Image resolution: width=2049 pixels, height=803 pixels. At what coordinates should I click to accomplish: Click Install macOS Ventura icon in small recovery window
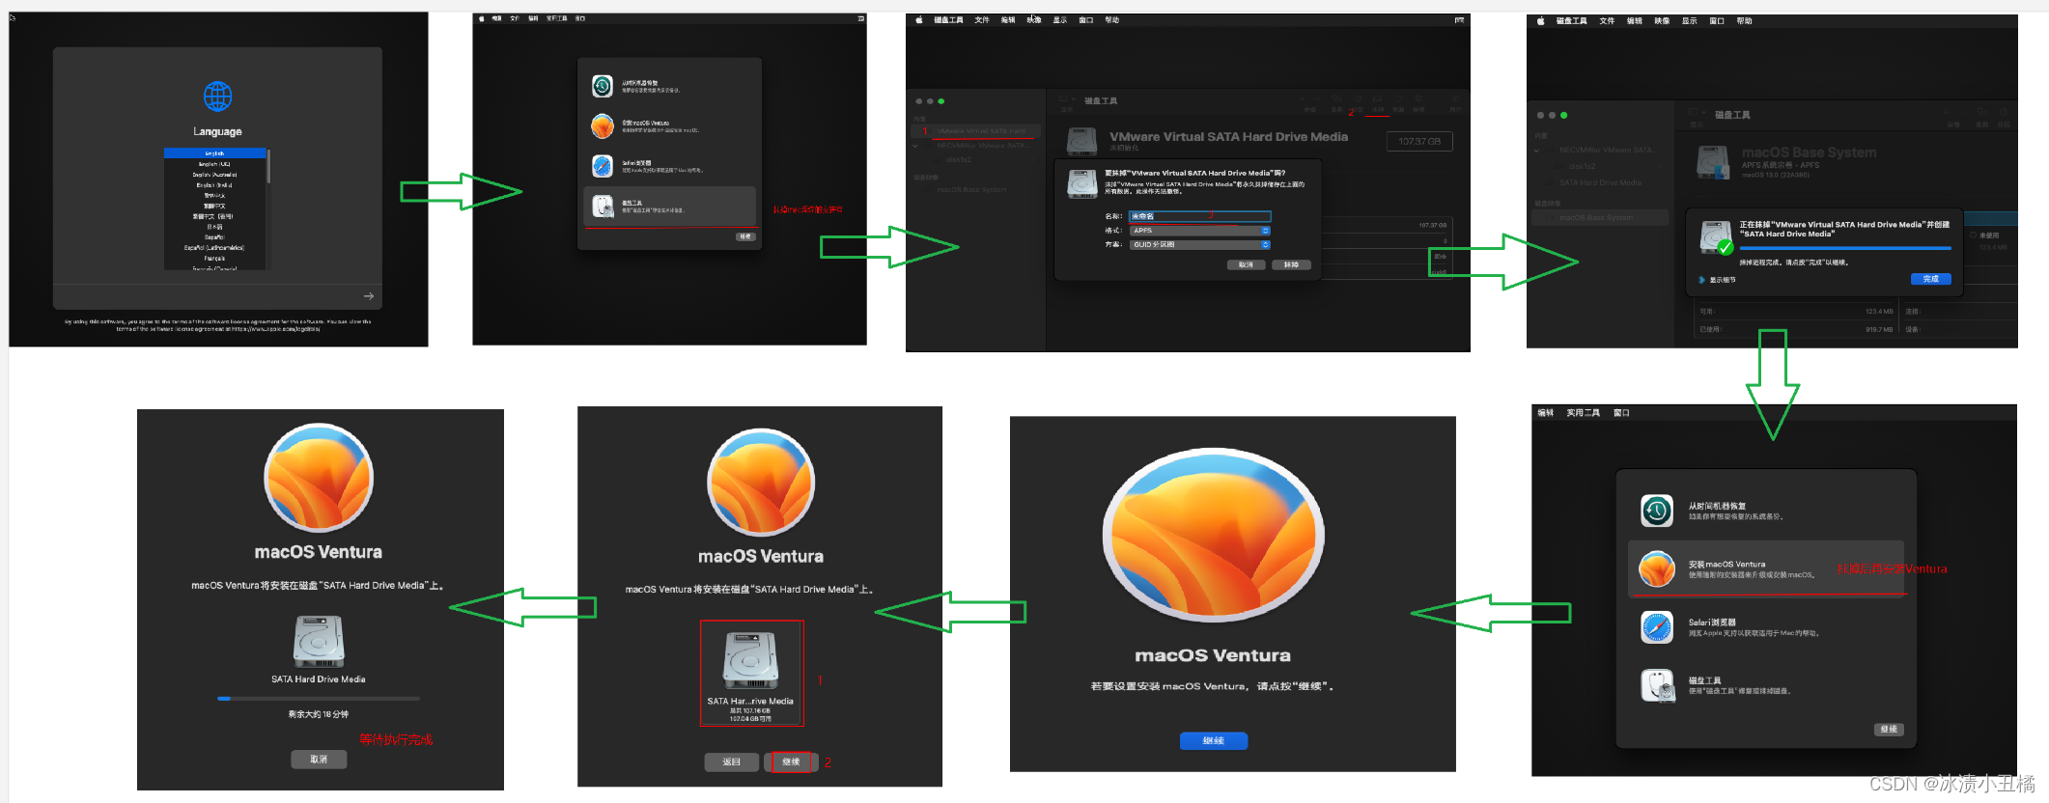coord(603,125)
